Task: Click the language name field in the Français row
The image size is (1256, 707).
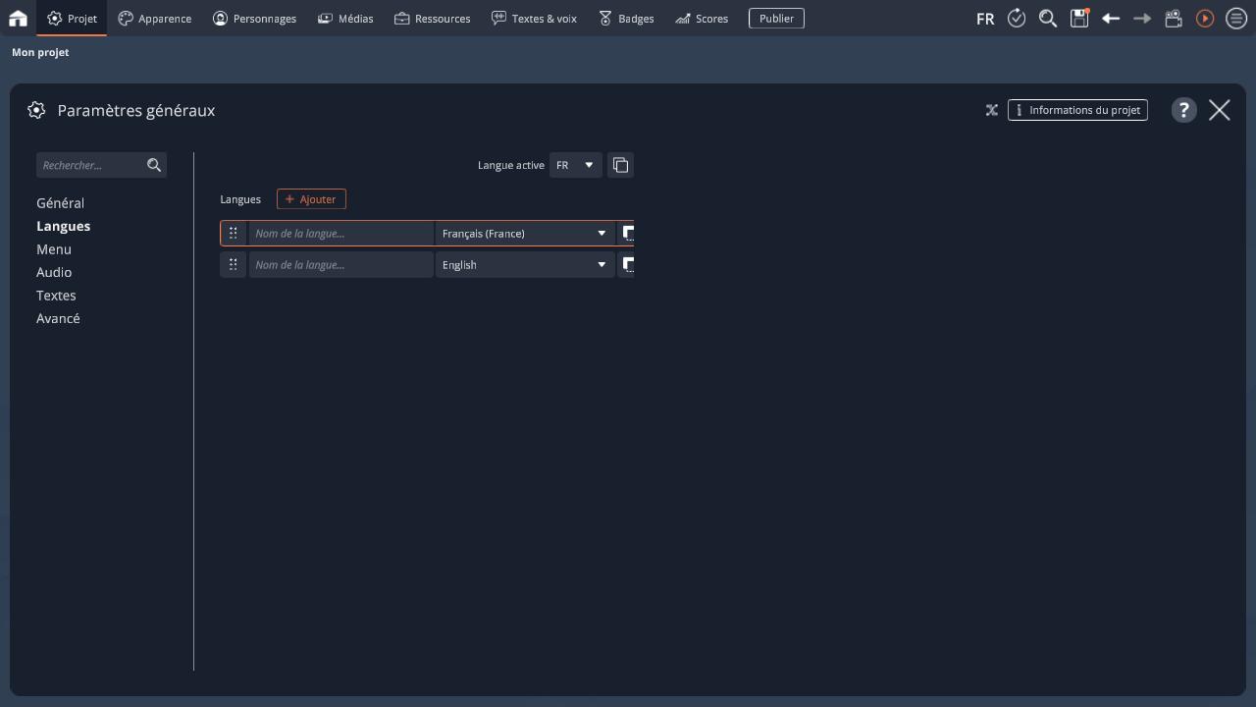Action: (340, 234)
